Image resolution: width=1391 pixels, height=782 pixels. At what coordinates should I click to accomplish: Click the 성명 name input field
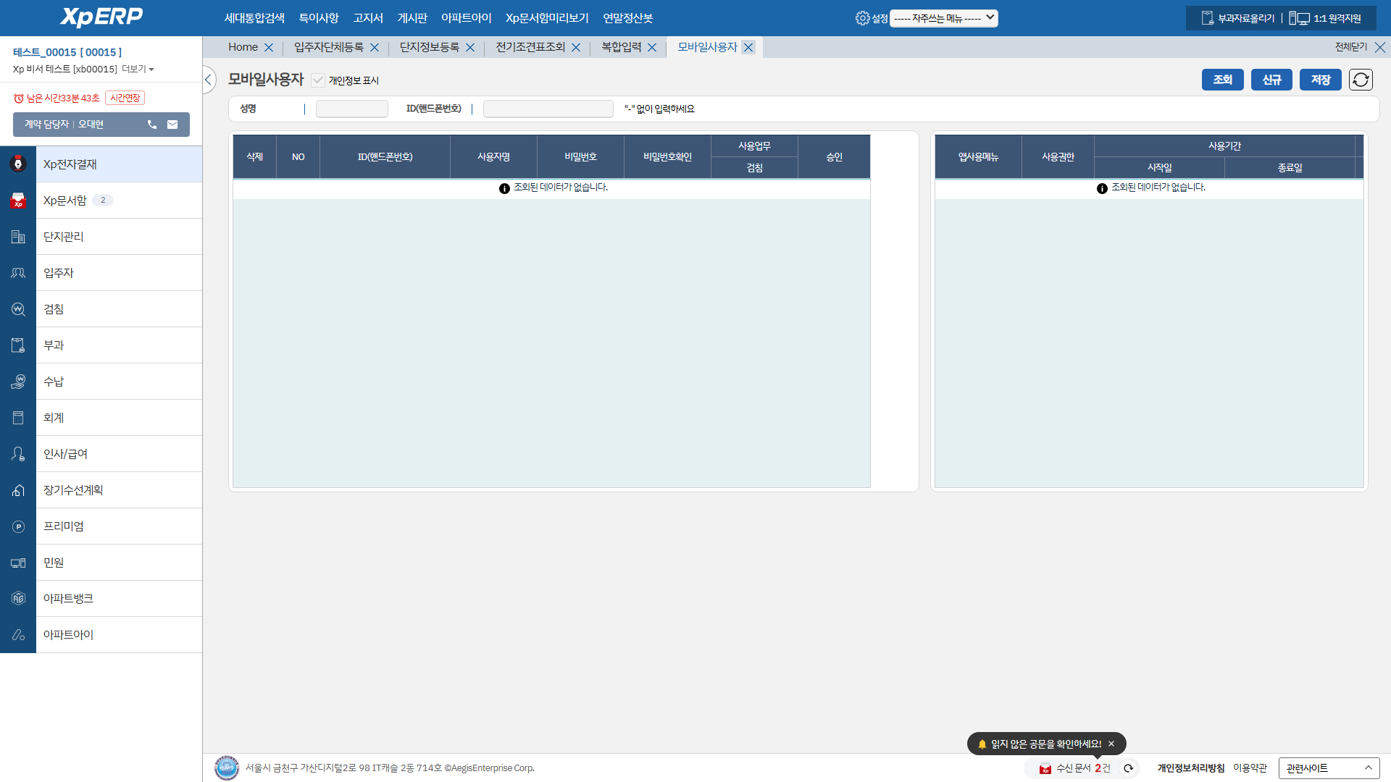(x=352, y=109)
